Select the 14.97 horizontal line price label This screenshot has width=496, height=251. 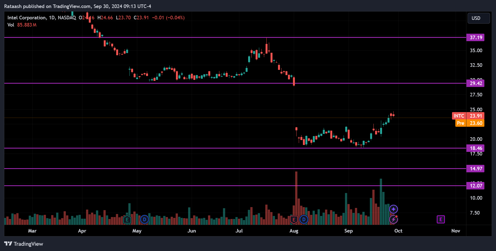tap(476, 169)
